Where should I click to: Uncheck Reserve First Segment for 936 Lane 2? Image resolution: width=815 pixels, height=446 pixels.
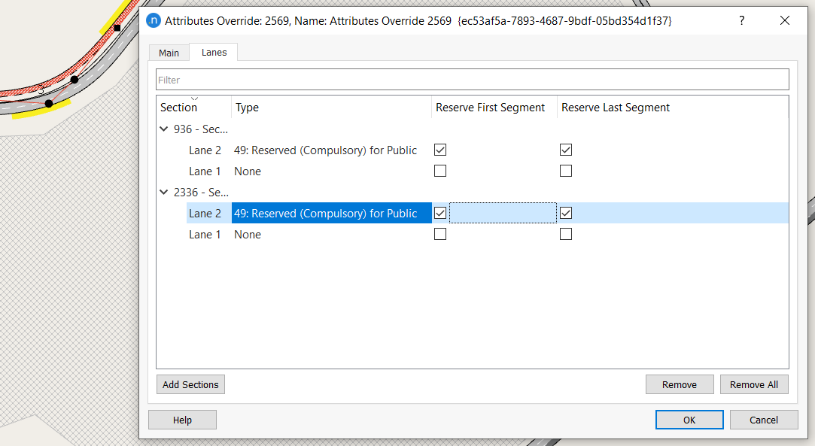(x=440, y=150)
